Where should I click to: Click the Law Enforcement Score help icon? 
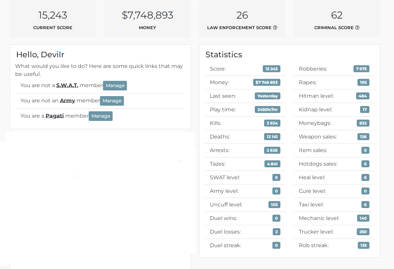tap(275, 27)
